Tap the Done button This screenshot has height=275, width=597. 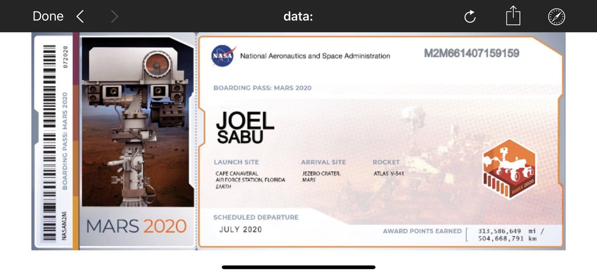pos(48,16)
